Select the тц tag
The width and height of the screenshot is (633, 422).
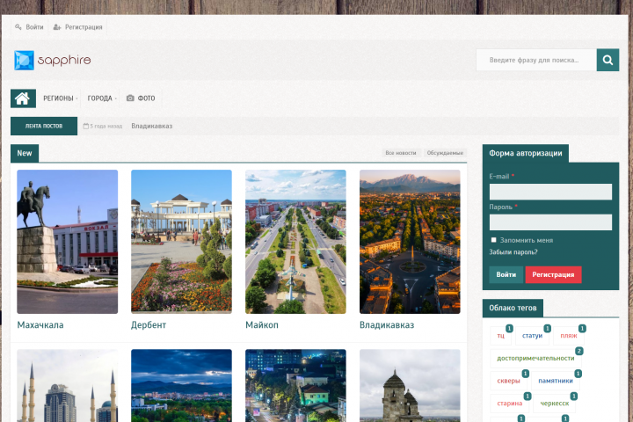pyautogui.click(x=500, y=336)
